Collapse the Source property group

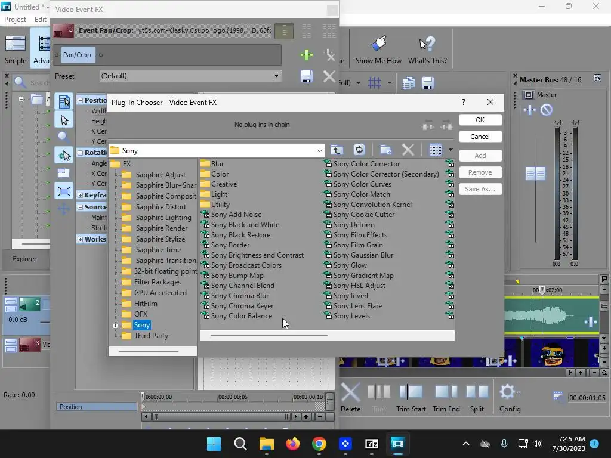coord(80,207)
